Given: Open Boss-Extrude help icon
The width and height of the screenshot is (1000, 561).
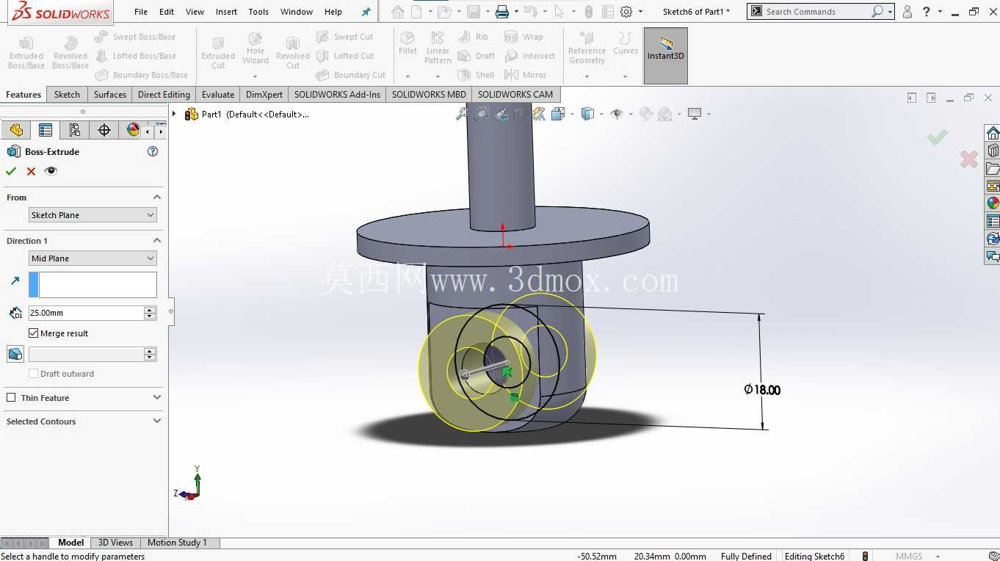Looking at the screenshot, I should click(153, 151).
